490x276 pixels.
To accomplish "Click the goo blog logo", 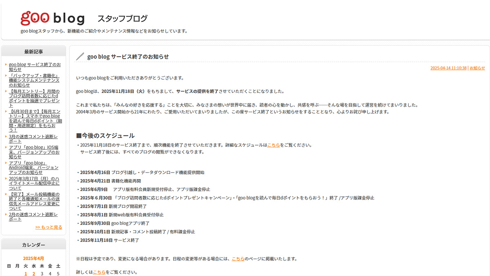I will [x=52, y=18].
